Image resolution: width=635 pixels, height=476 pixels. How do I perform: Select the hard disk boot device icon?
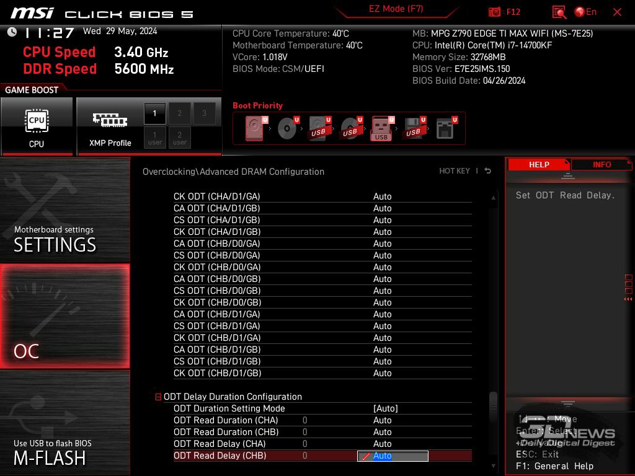click(x=256, y=128)
